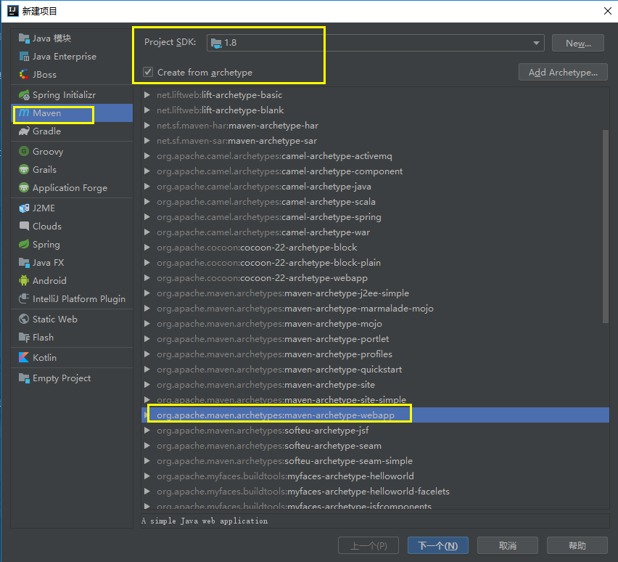Click the Android robot icon
Screen dimensions: 618x562
[x=24, y=280]
